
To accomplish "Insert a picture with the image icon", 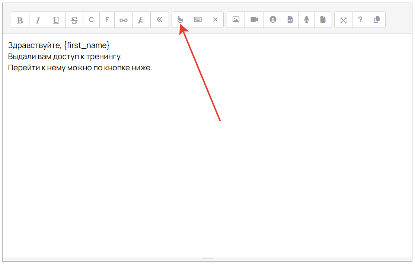I will tap(236, 20).
